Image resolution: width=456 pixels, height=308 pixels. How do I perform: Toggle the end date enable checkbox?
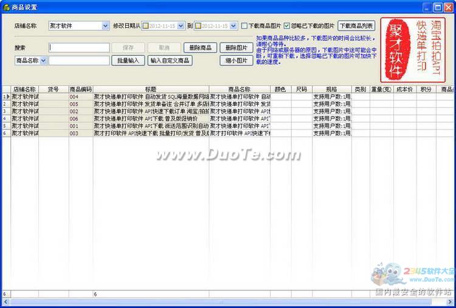(x=198, y=26)
